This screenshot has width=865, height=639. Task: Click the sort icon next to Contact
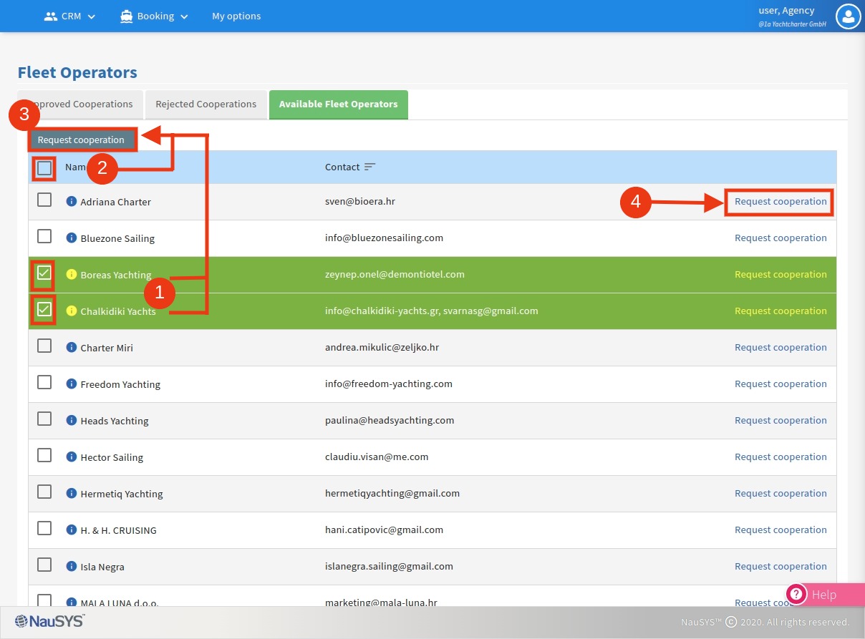click(x=369, y=167)
